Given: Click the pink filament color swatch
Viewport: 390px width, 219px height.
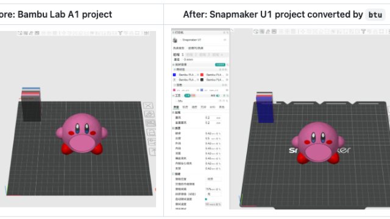Looking at the screenshot, I should [174, 90].
